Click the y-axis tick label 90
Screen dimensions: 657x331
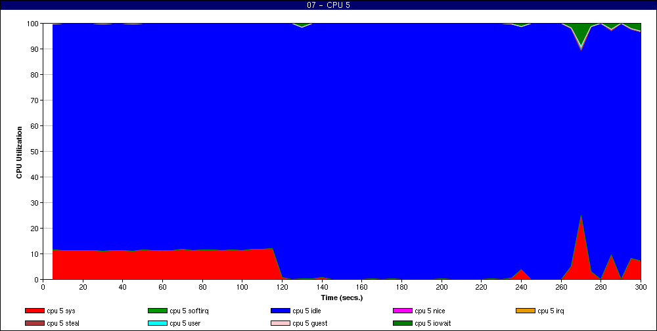(x=34, y=49)
